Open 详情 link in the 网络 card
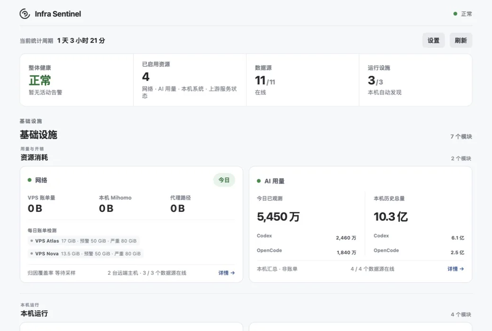This screenshot has height=331, width=492. [227, 273]
